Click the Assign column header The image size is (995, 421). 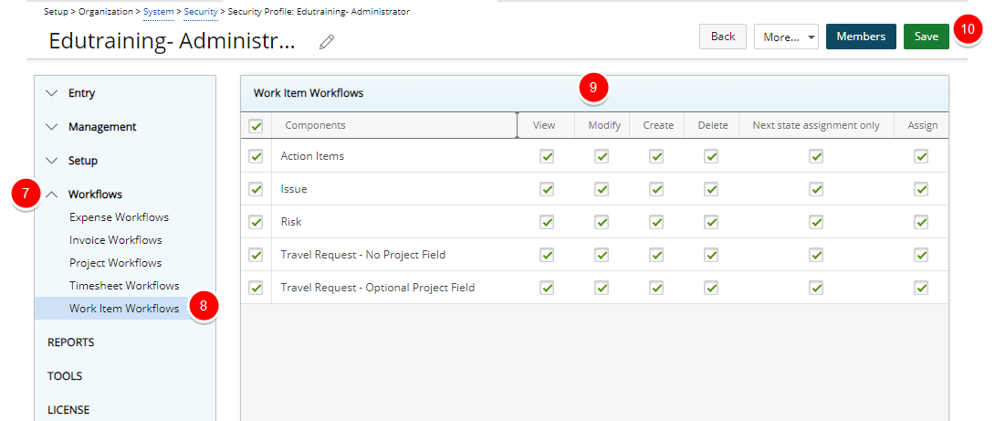[x=922, y=125]
